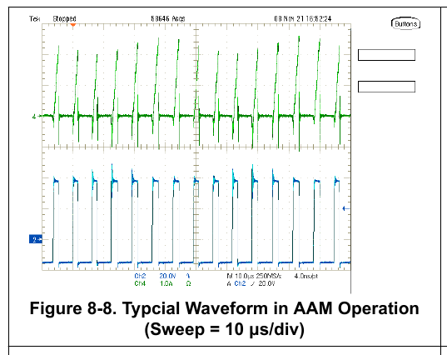Click the '20.0V' Ch2 scale value
Viewport: 447px width, 355px height.
pyautogui.click(x=167, y=276)
